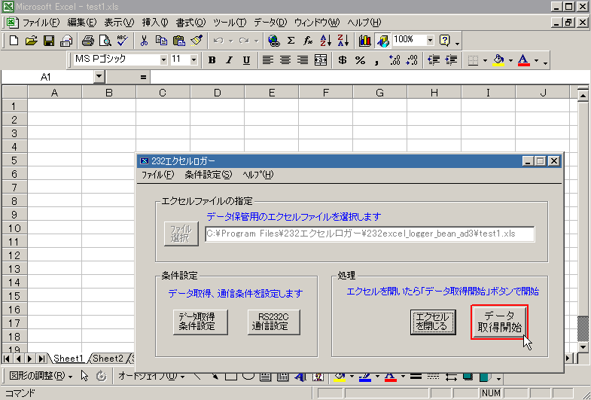591x400 pixels.
Task: Save the workbook with the floppy icon
Action: (49, 41)
